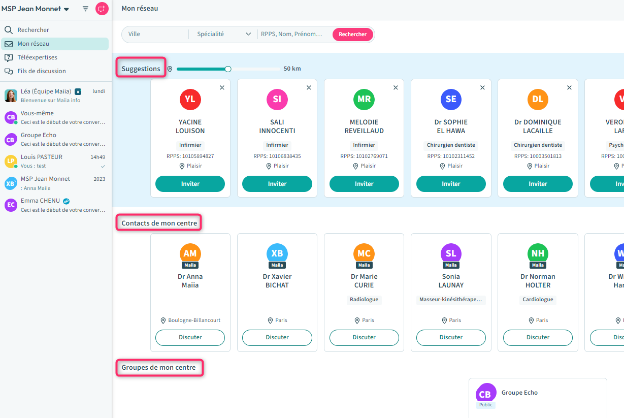Dismiss Sali Innocenti suggestion with X
The image size is (624, 418).
point(309,88)
